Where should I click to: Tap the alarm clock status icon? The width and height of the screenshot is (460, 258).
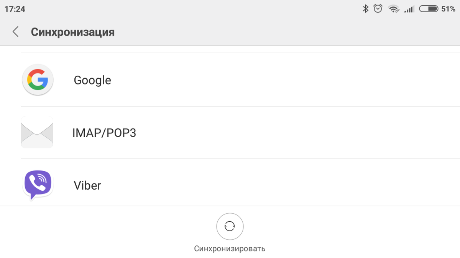pyautogui.click(x=378, y=8)
